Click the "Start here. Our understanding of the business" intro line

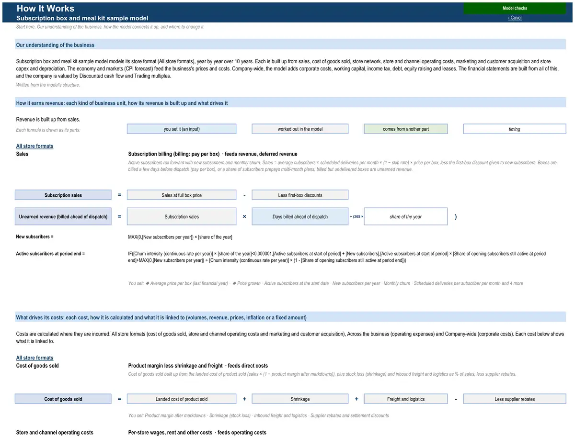pyautogui.click(x=110, y=27)
